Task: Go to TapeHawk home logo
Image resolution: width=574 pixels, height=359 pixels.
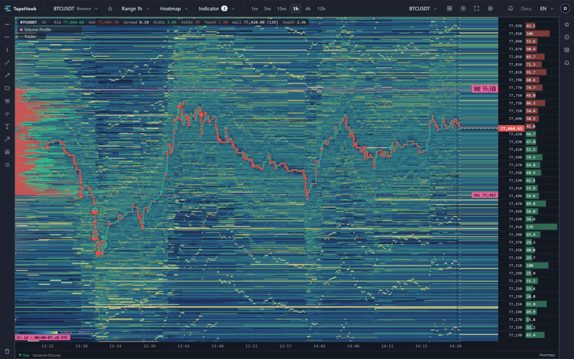Action: point(21,8)
